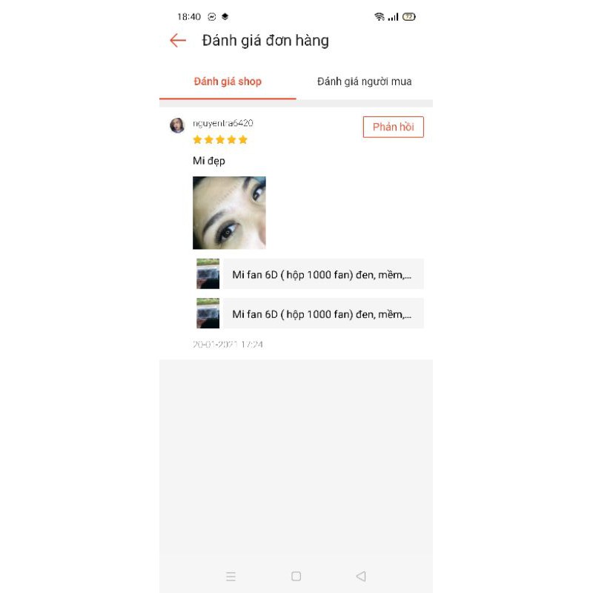Open first Mi fan 6D product item
The image size is (593, 593).
click(310, 274)
